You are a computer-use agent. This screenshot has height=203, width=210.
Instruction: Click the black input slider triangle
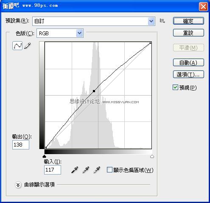45,156
